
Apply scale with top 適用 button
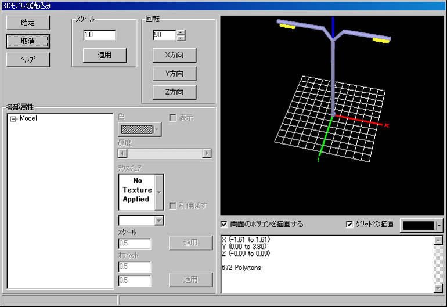[104, 55]
